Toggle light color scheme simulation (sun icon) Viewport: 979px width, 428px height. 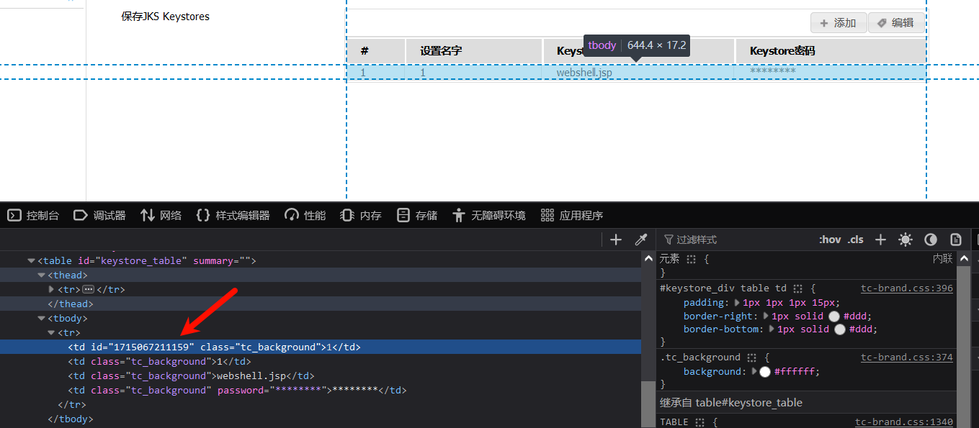906,240
